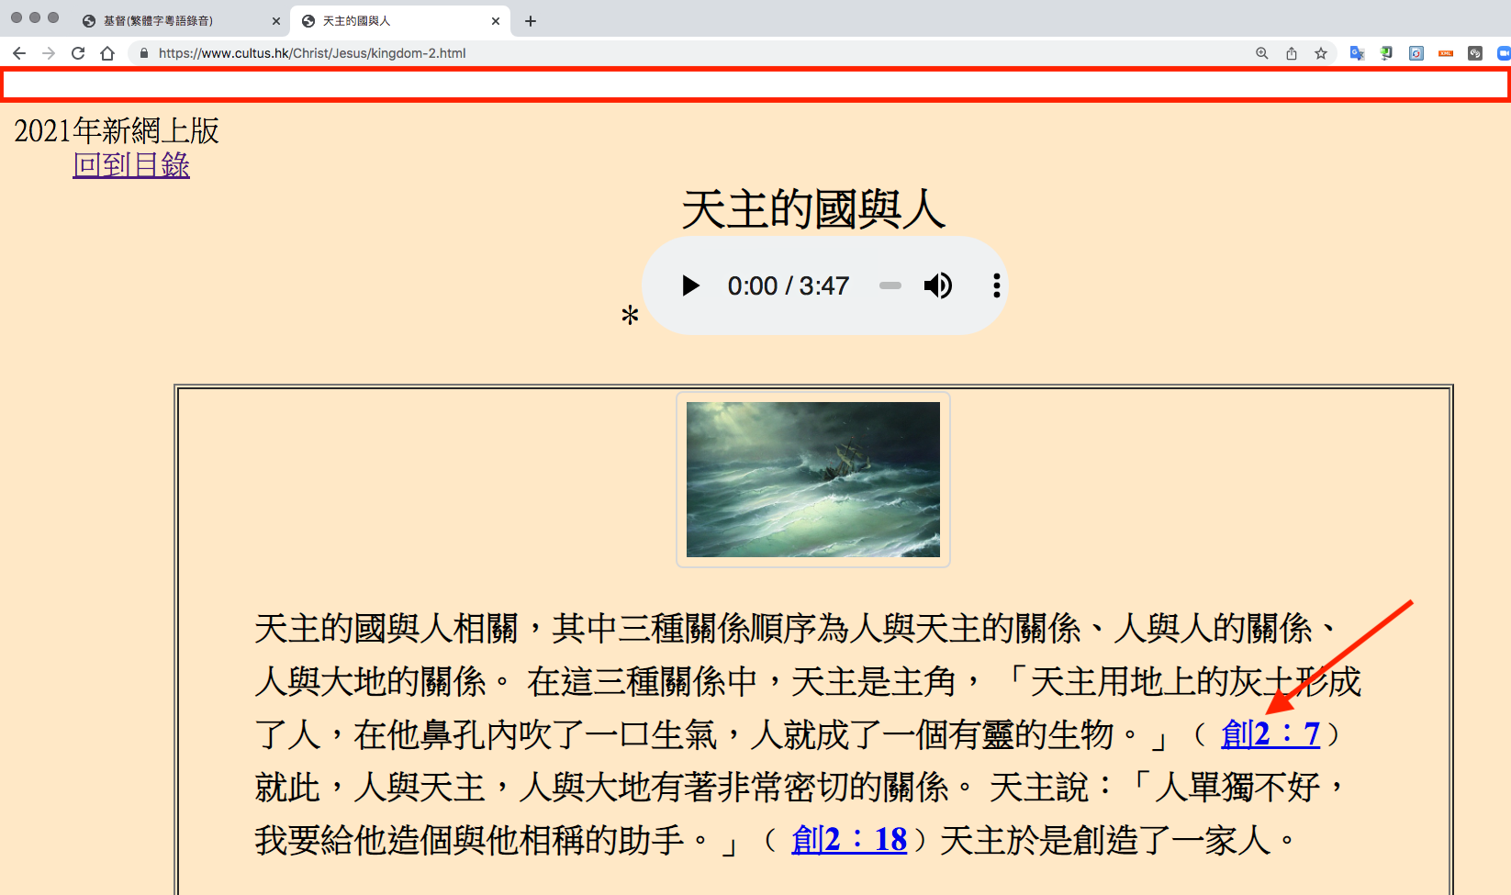Follow the 創2：7 scripture link

(x=1270, y=734)
